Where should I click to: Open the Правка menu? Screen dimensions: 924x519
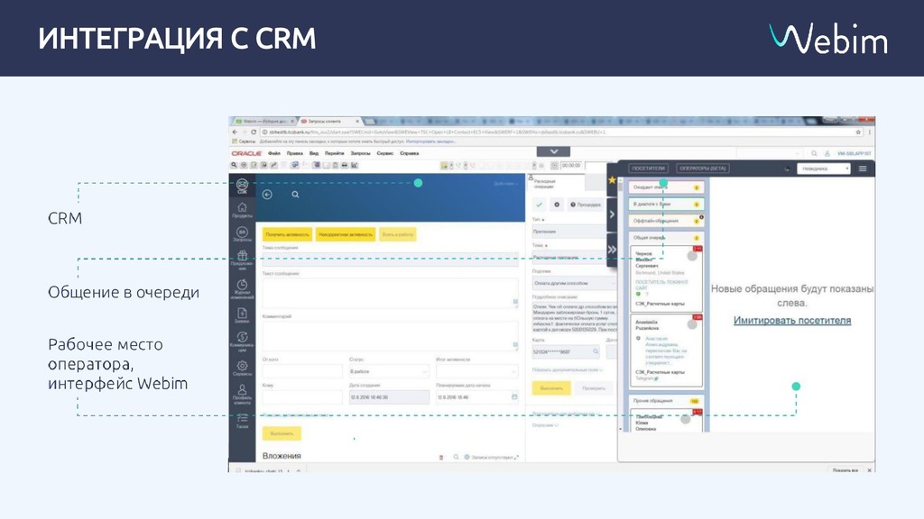click(295, 153)
